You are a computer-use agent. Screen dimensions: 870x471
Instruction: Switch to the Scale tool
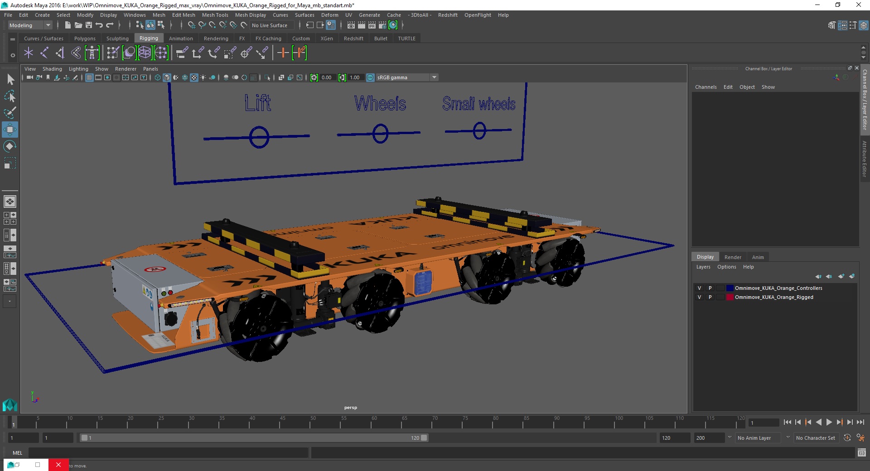point(10,163)
